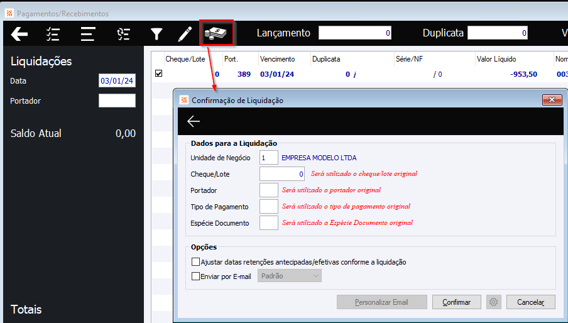Click the Totais heading
Image resolution: width=568 pixels, height=323 pixels.
(26, 310)
